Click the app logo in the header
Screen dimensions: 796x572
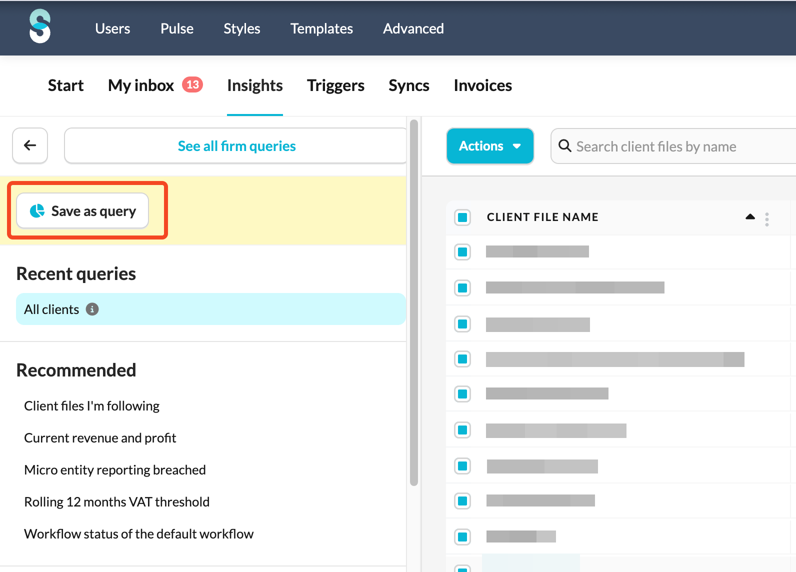click(x=40, y=26)
